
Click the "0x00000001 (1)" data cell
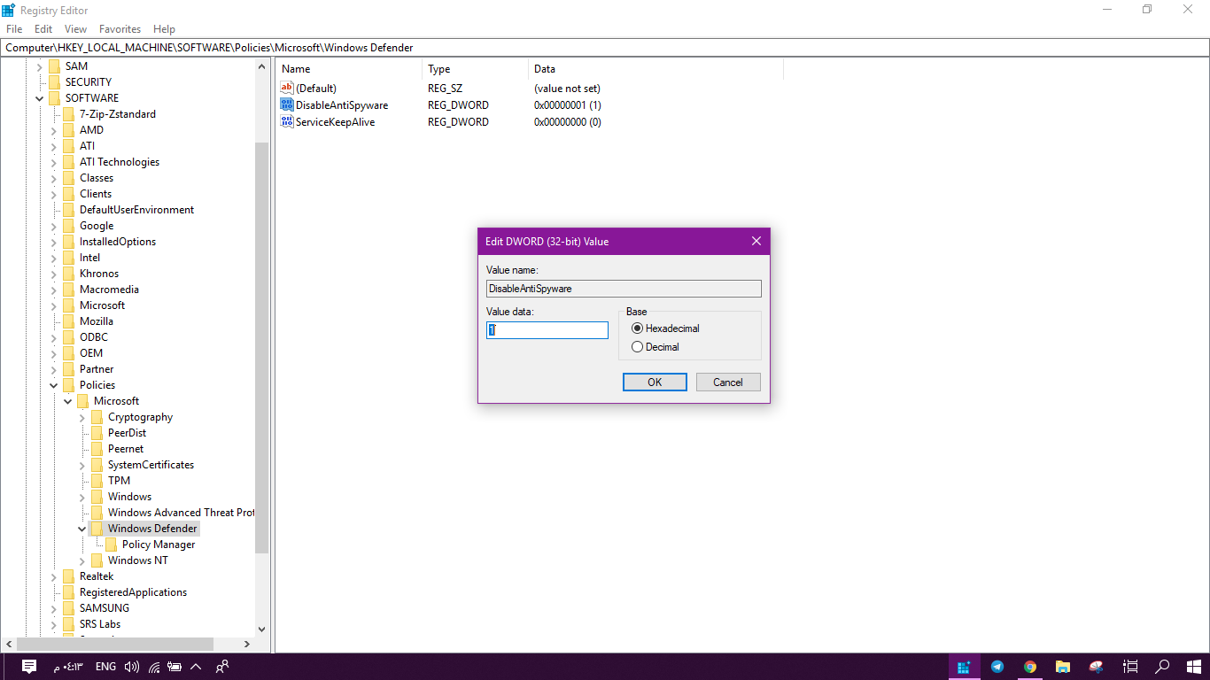[568, 105]
